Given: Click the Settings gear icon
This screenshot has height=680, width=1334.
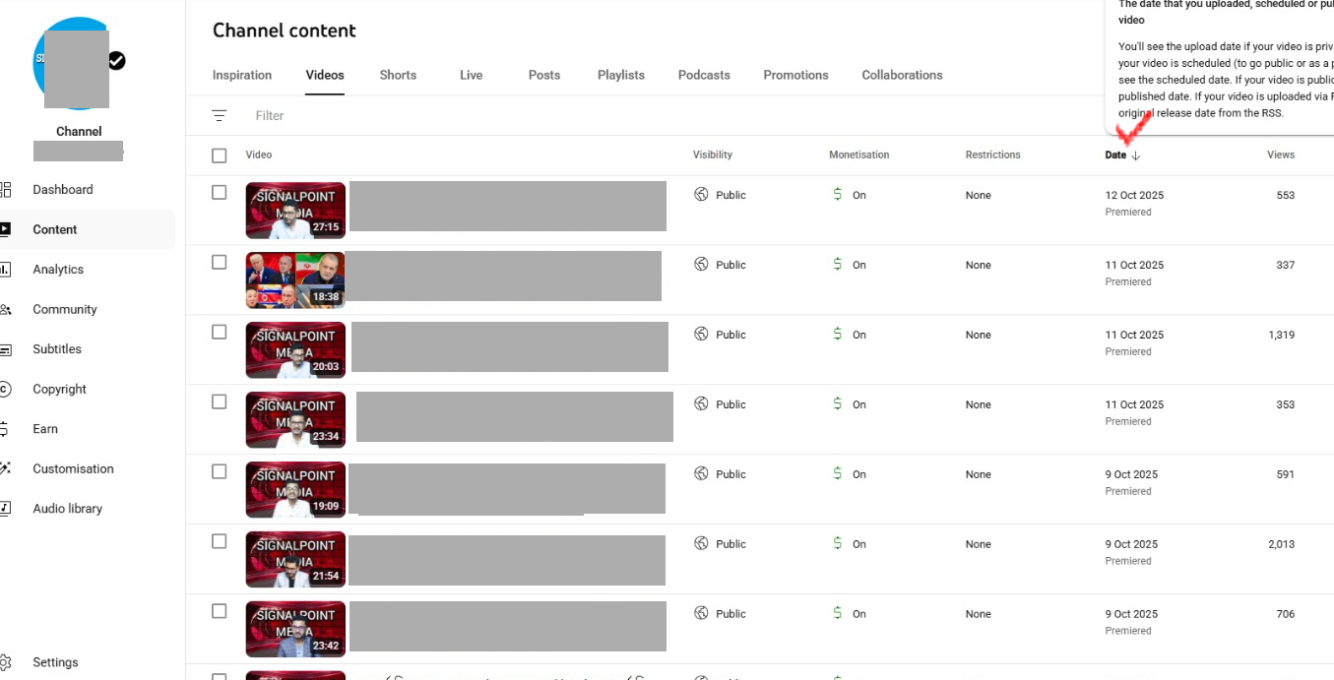Looking at the screenshot, I should point(5,662).
